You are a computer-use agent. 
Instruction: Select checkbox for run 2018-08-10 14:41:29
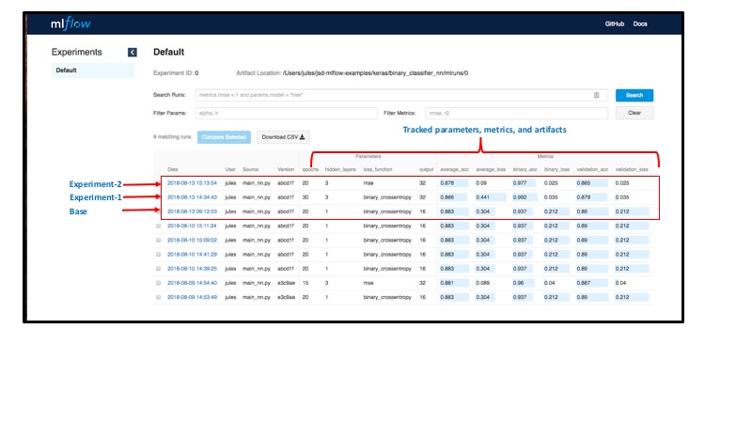point(159,254)
